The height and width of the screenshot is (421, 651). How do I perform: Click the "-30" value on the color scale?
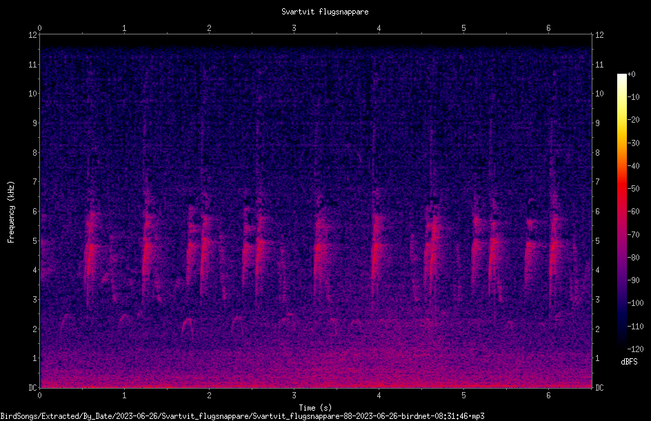(633, 143)
